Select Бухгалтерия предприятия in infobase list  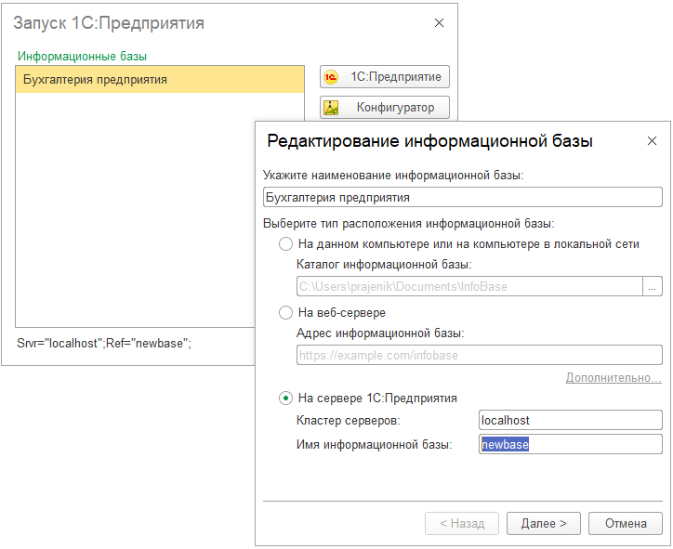coord(160,79)
